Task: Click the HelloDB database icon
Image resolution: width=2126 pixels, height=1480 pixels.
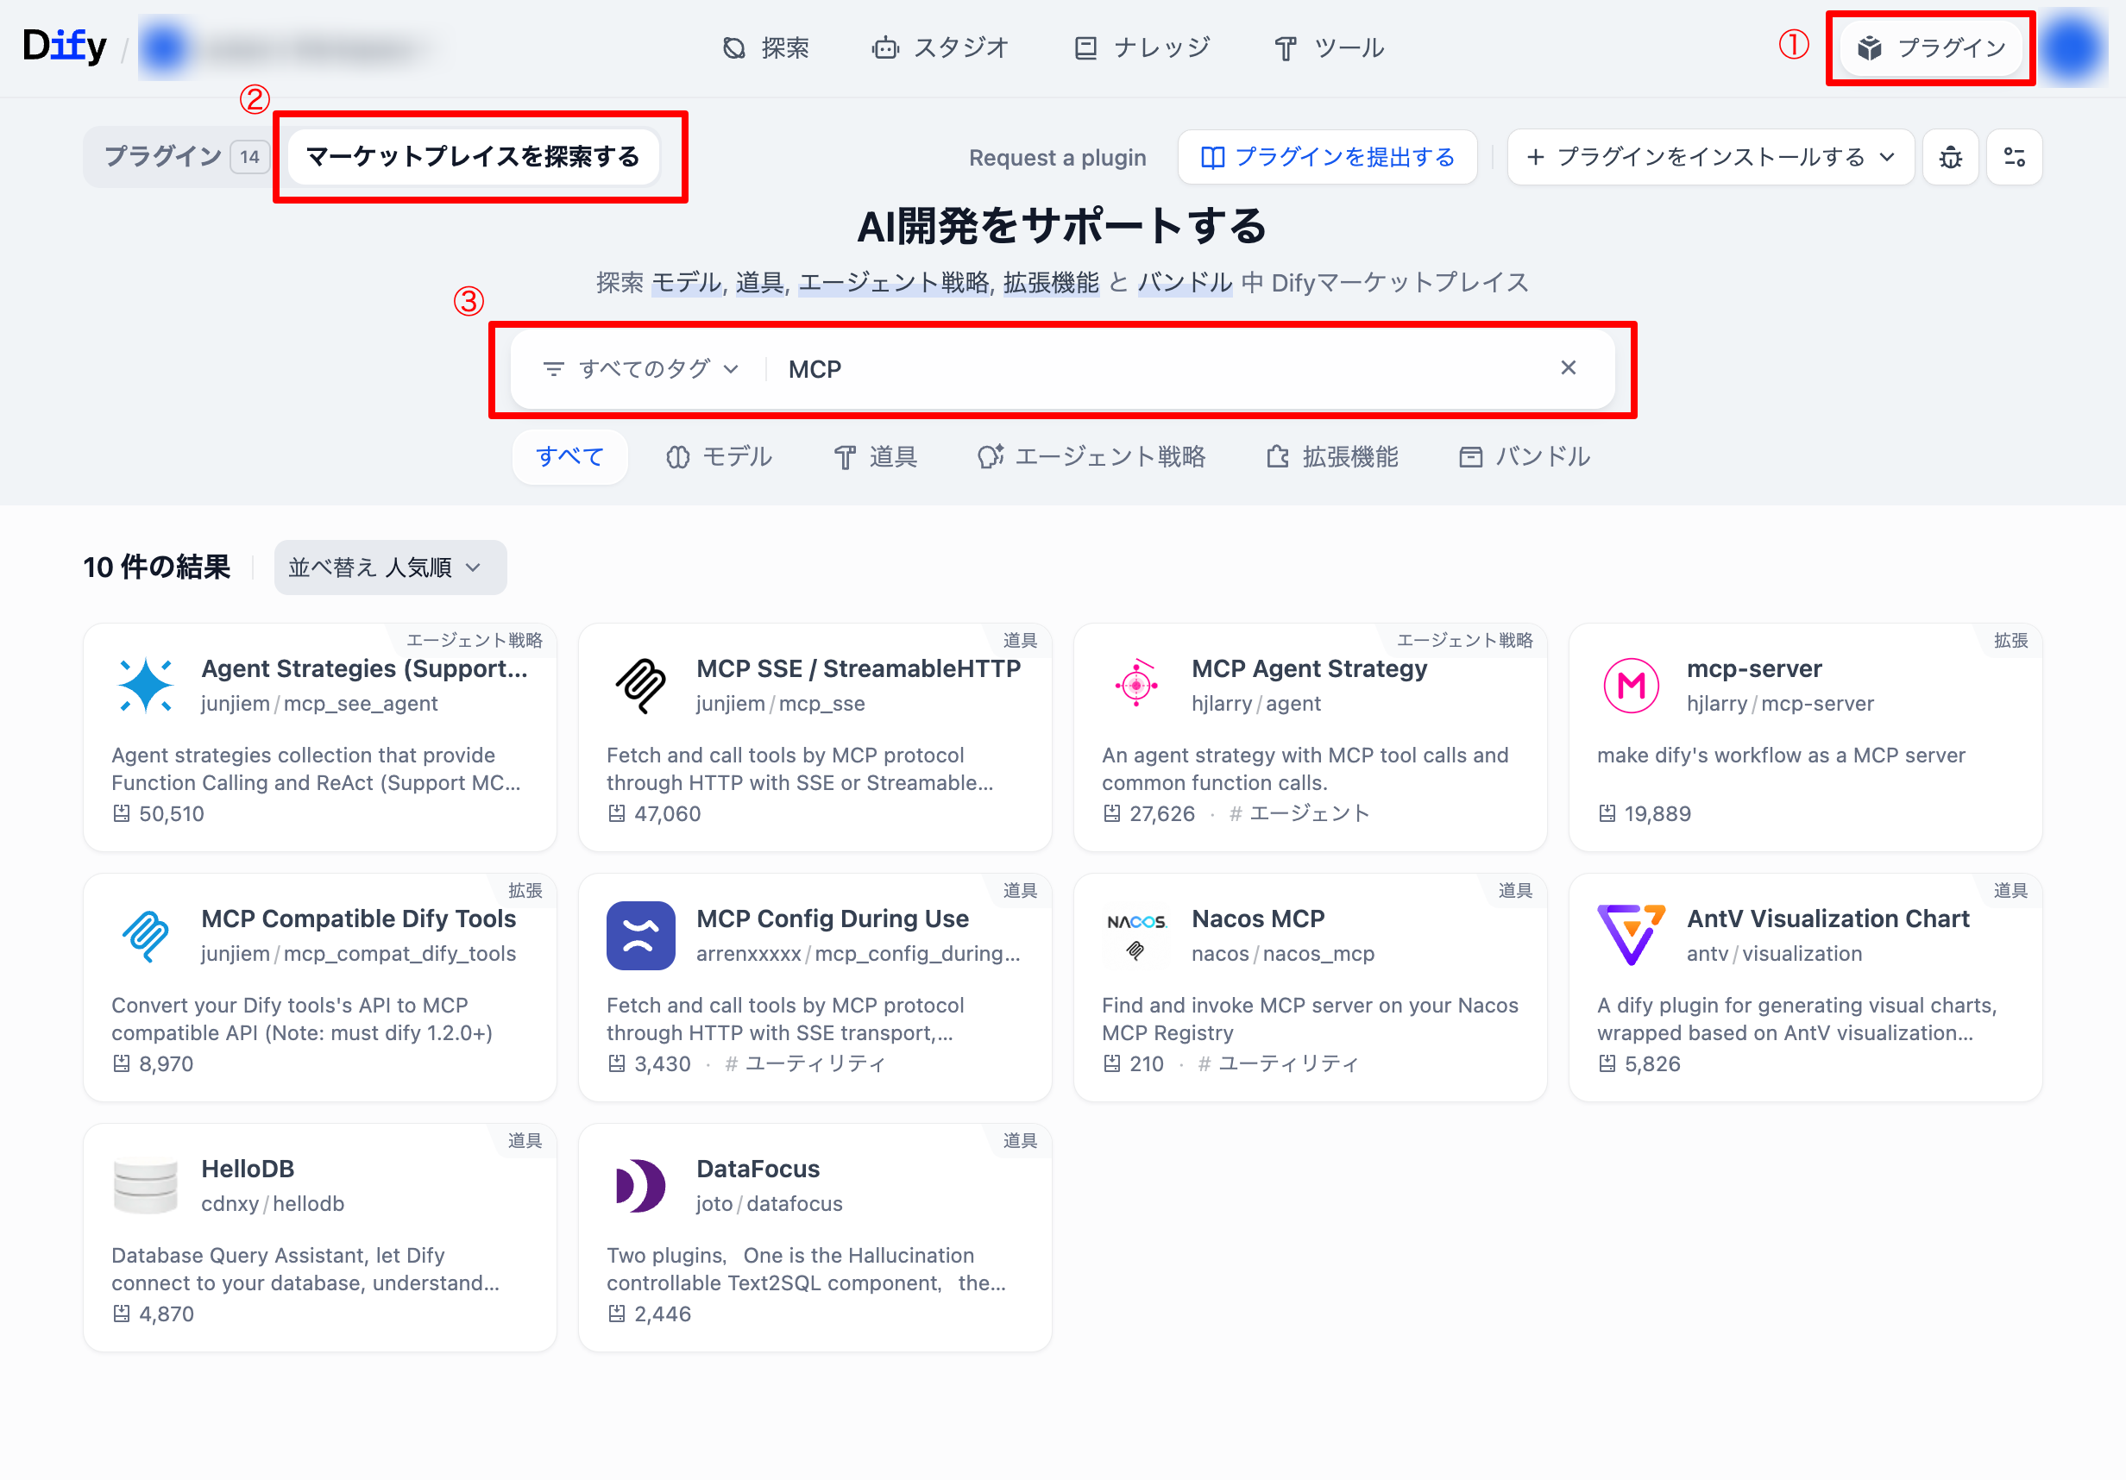Action: coord(145,1186)
